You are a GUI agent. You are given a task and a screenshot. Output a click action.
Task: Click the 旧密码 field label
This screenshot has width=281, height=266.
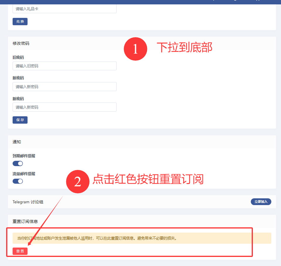pyautogui.click(x=18, y=57)
